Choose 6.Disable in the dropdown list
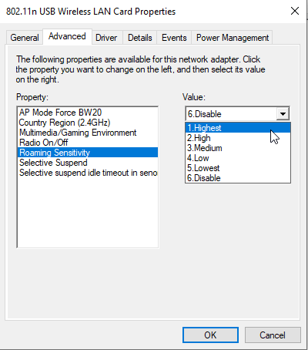 (x=238, y=178)
